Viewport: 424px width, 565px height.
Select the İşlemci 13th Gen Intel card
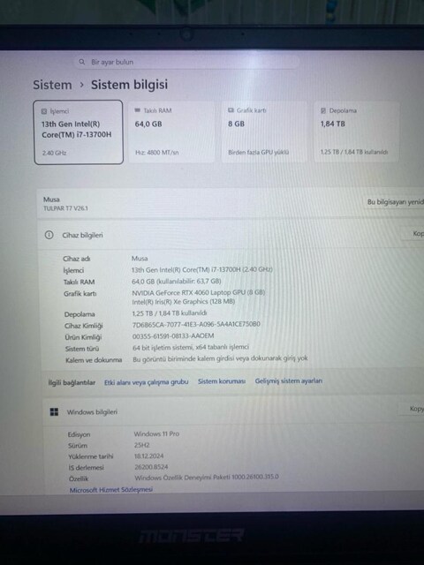[x=79, y=132]
